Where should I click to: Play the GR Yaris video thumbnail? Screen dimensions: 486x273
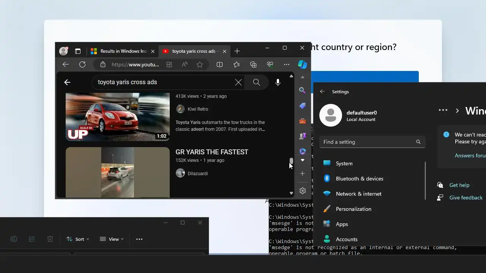118,172
